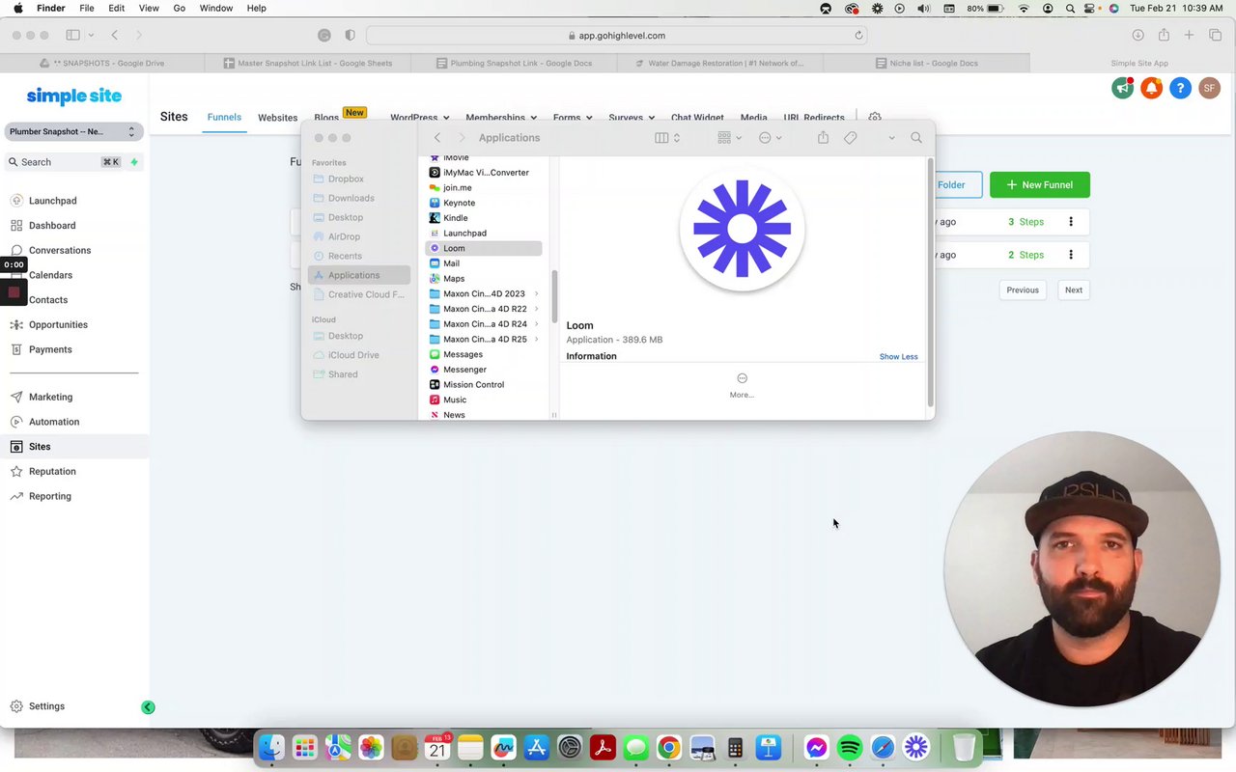Open the SF user avatar menu

[x=1209, y=88]
